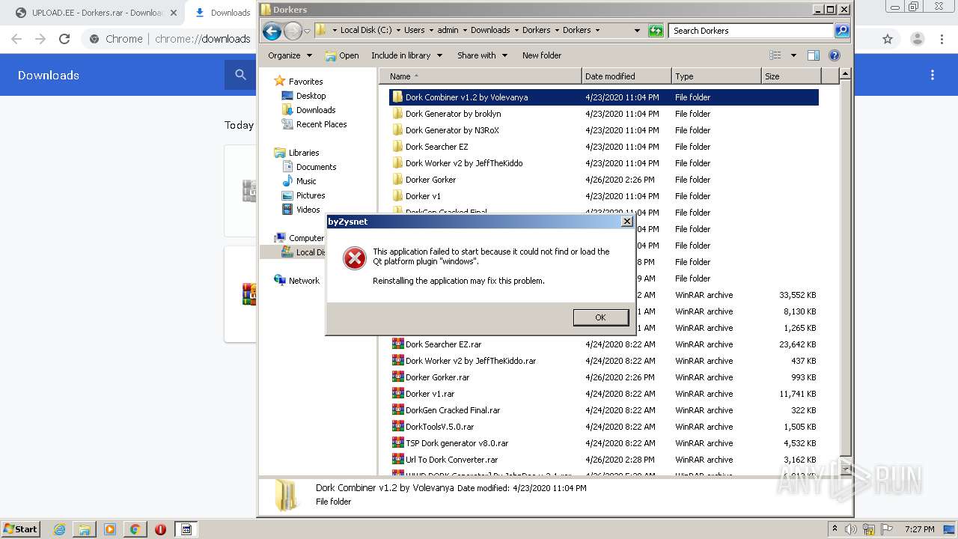Click the search magnifier icon in Explorer
This screenshot has height=539, width=958.
click(842, 31)
